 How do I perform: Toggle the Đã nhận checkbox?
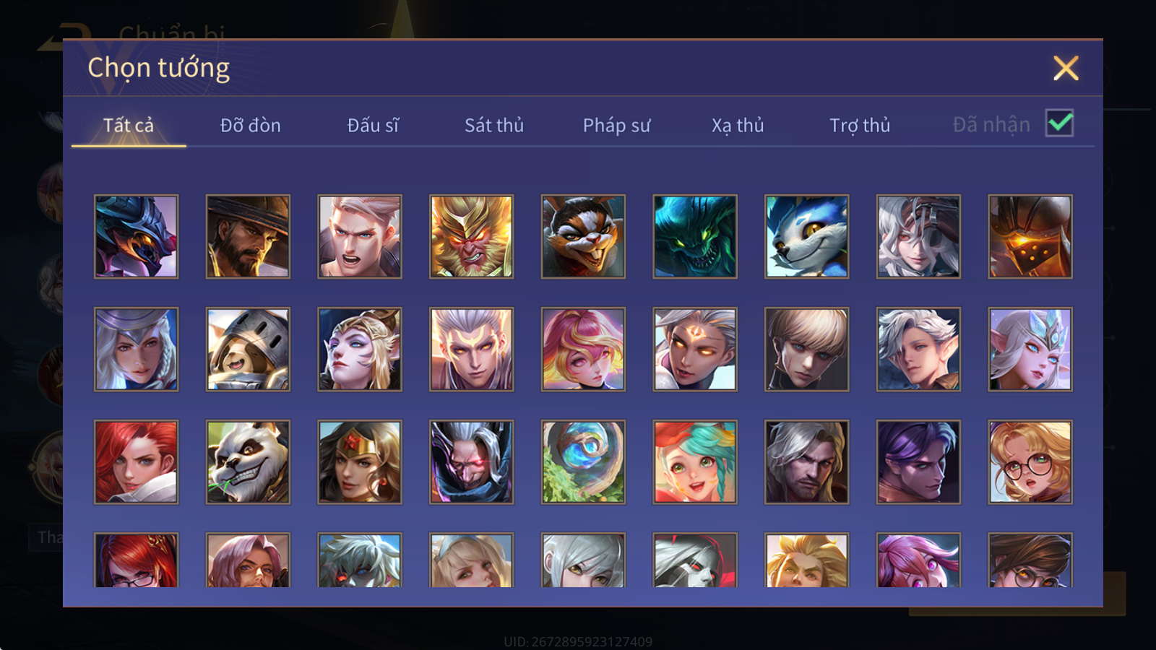(x=1059, y=123)
